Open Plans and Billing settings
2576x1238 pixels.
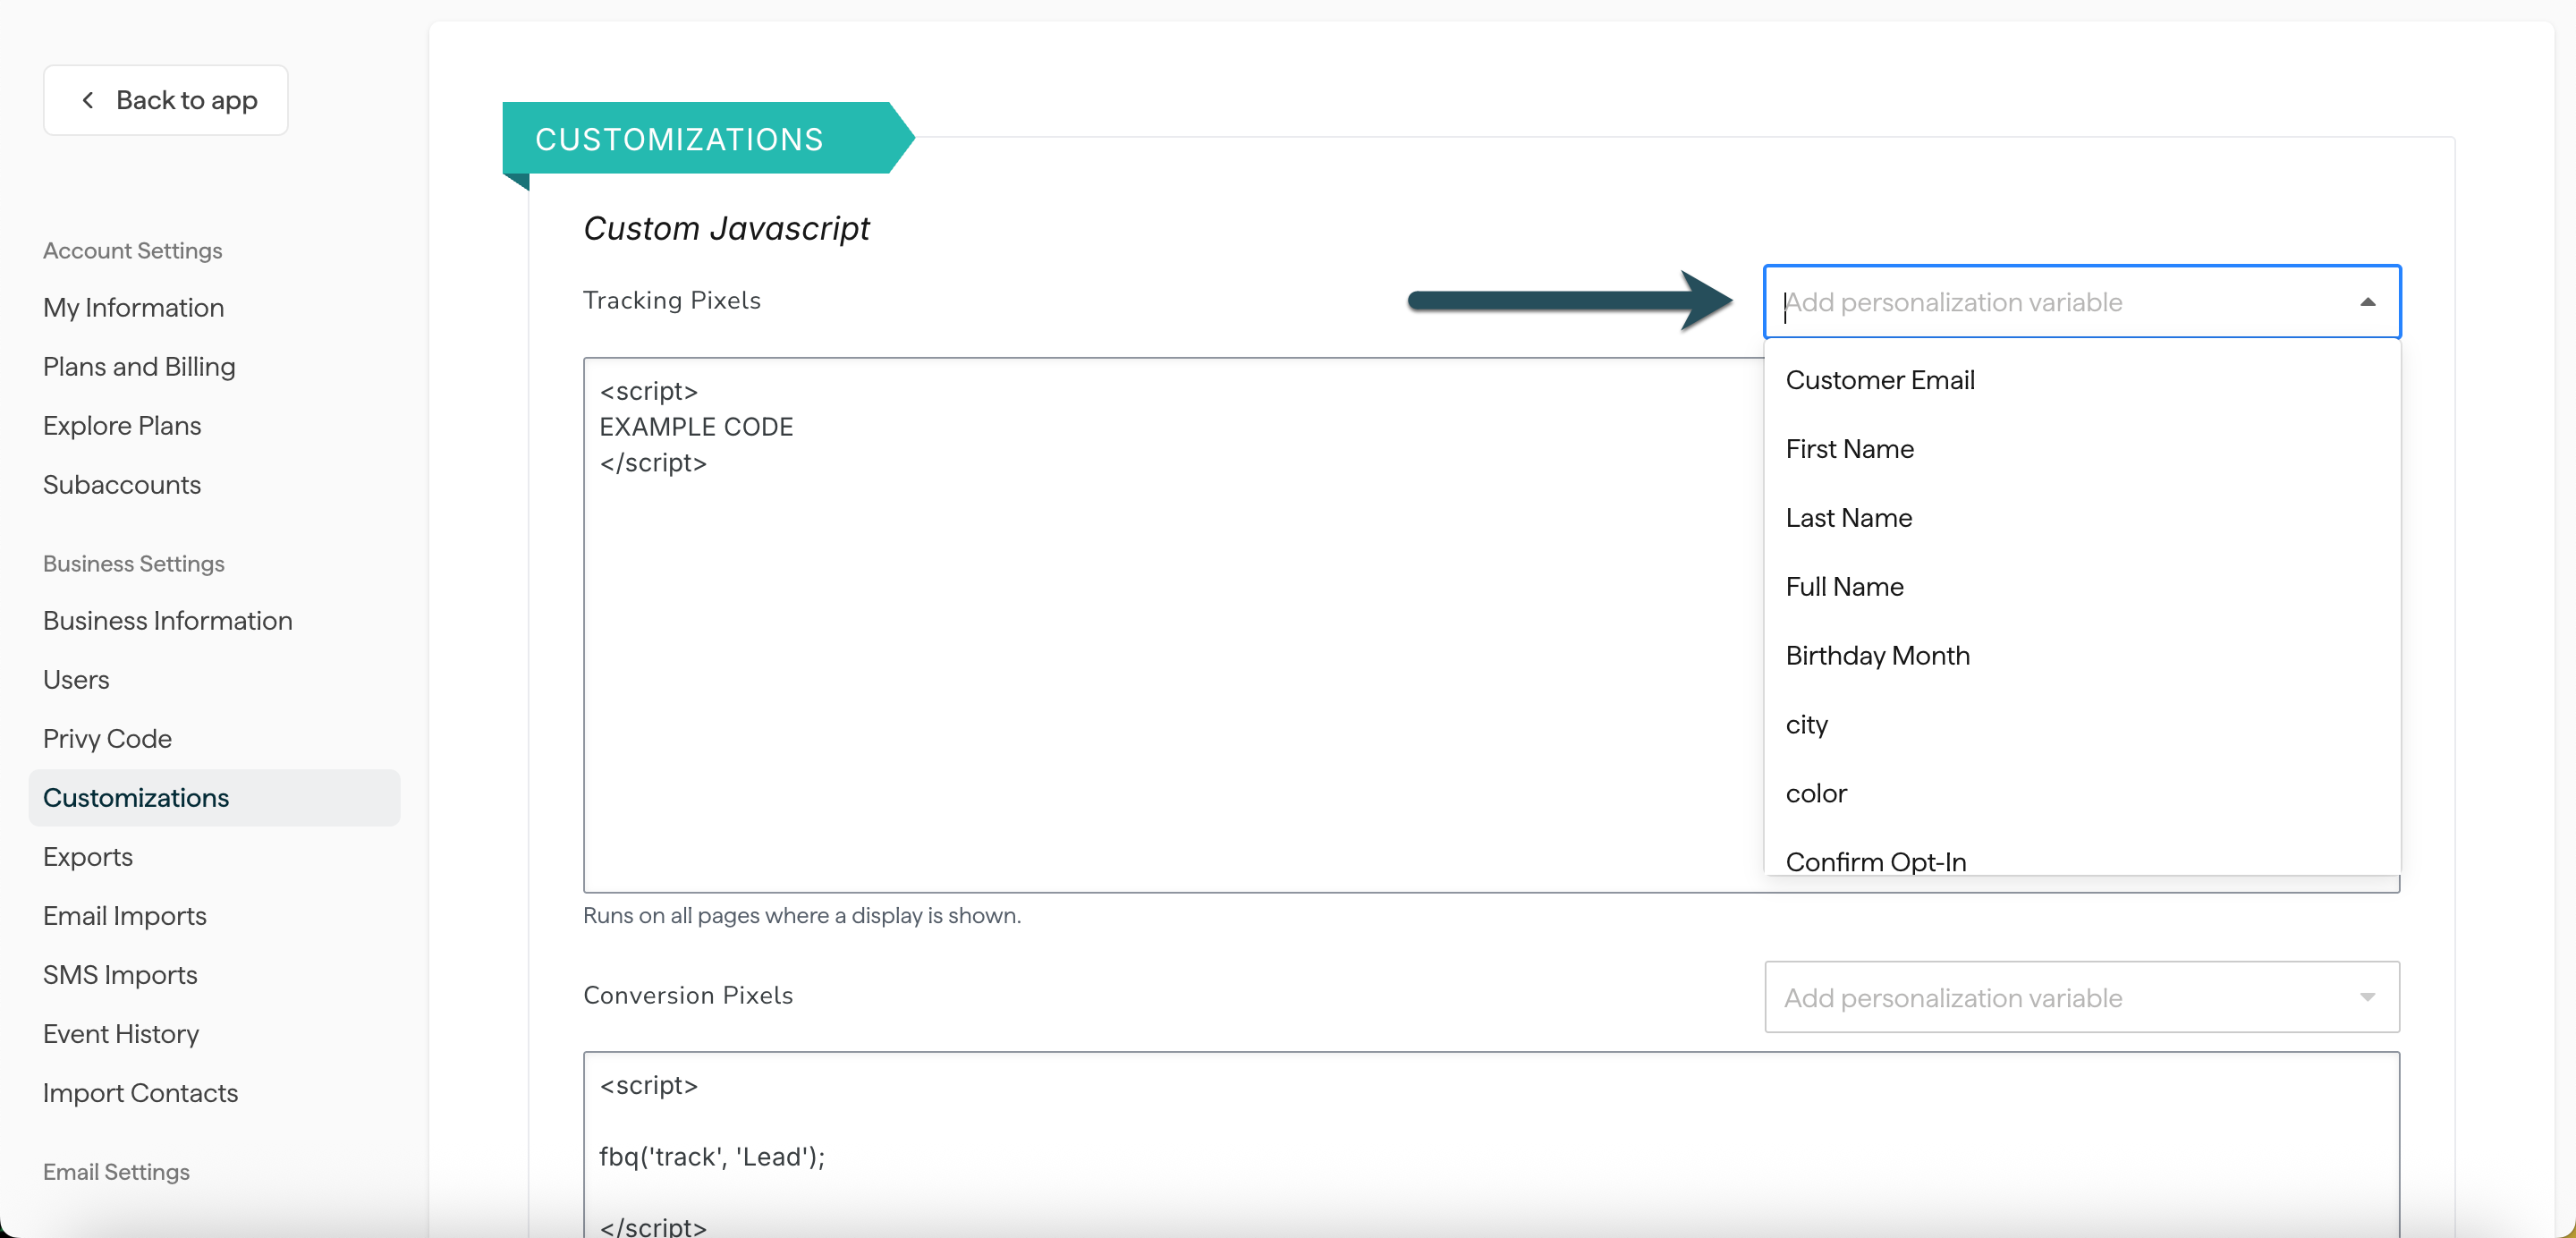138,366
